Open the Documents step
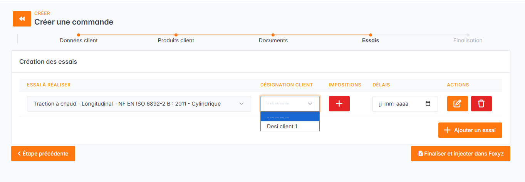This screenshot has height=182, width=525. click(x=273, y=40)
